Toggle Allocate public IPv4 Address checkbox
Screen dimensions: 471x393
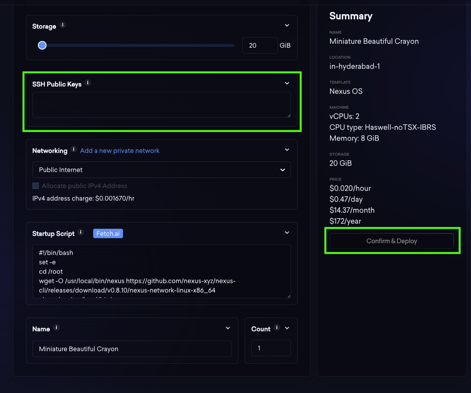click(36, 186)
